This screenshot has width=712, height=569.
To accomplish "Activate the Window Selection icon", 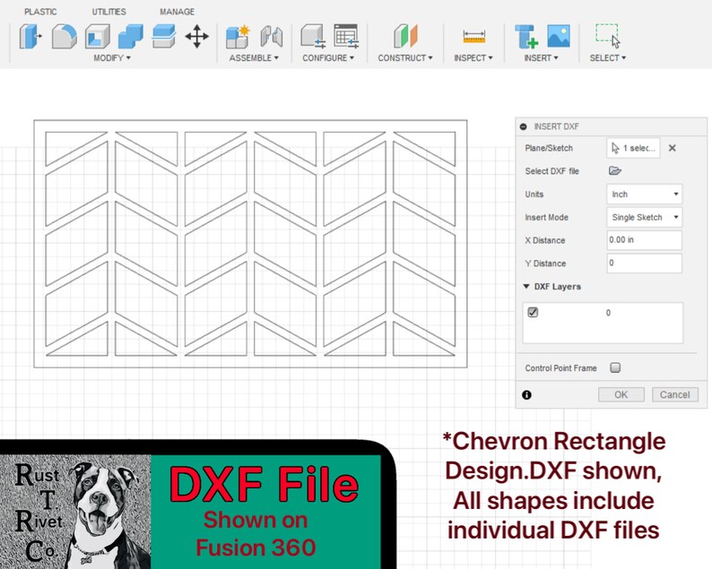I will coord(608,36).
